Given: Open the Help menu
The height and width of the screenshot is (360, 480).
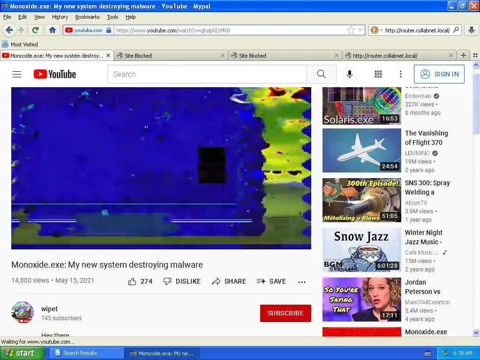Looking at the screenshot, I should point(130,17).
